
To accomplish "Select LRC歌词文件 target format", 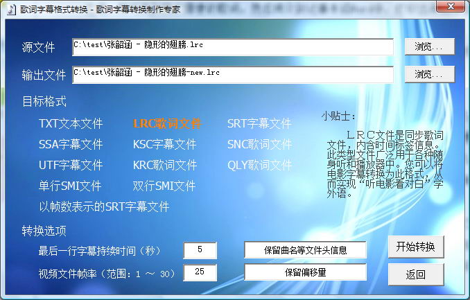I will (x=166, y=124).
